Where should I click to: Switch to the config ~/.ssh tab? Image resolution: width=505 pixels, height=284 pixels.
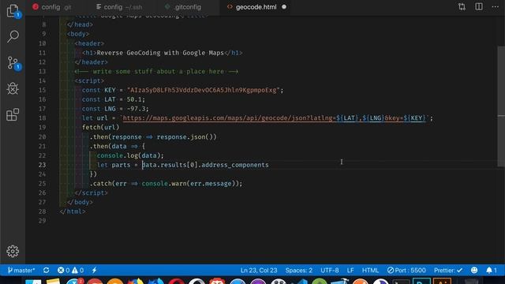[x=119, y=7]
